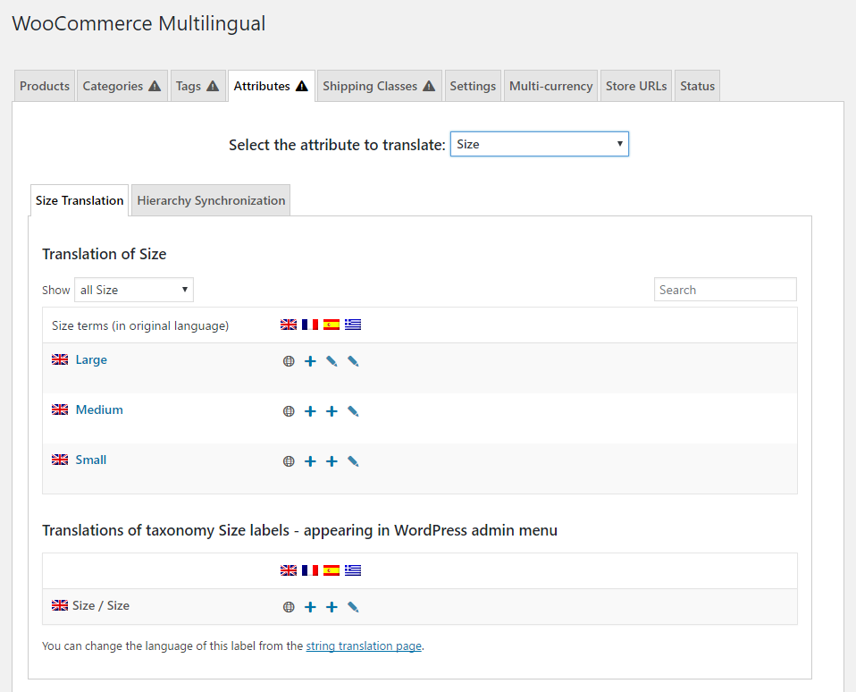This screenshot has height=692, width=856.
Task: Add Spanish translation for Size label
Action: click(331, 607)
